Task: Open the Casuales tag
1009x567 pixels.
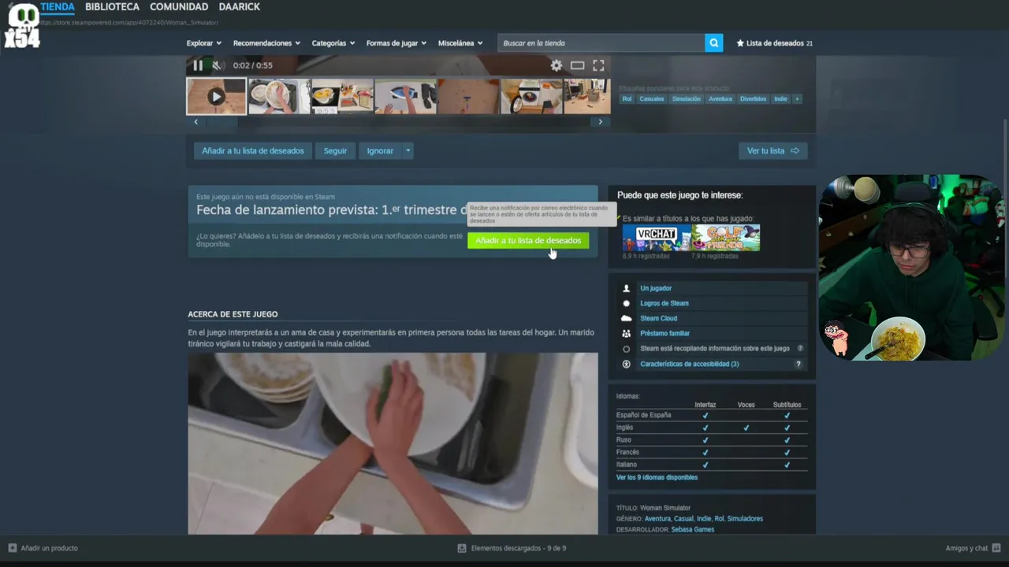Action: 652,99
